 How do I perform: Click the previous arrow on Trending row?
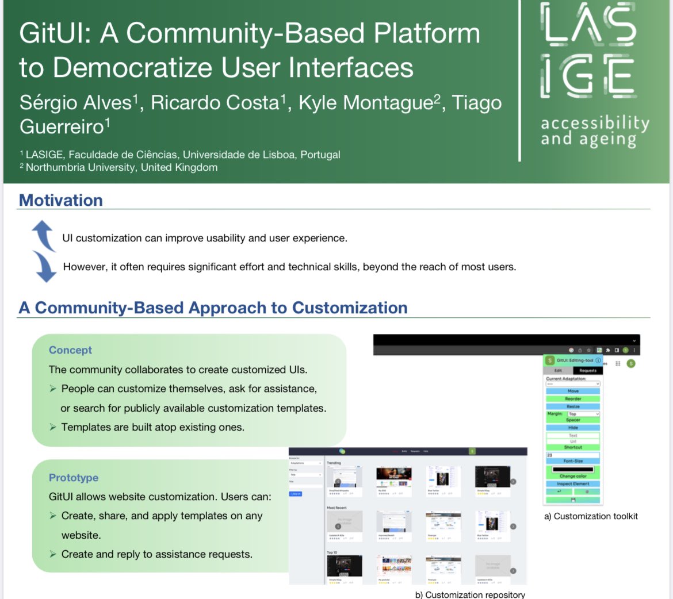click(338, 481)
